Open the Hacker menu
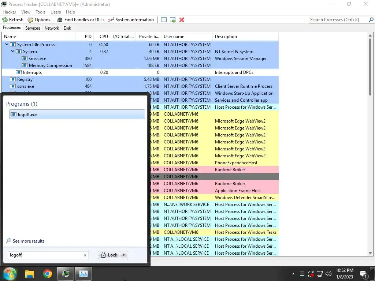The width and height of the screenshot is (375, 281). coord(9,12)
